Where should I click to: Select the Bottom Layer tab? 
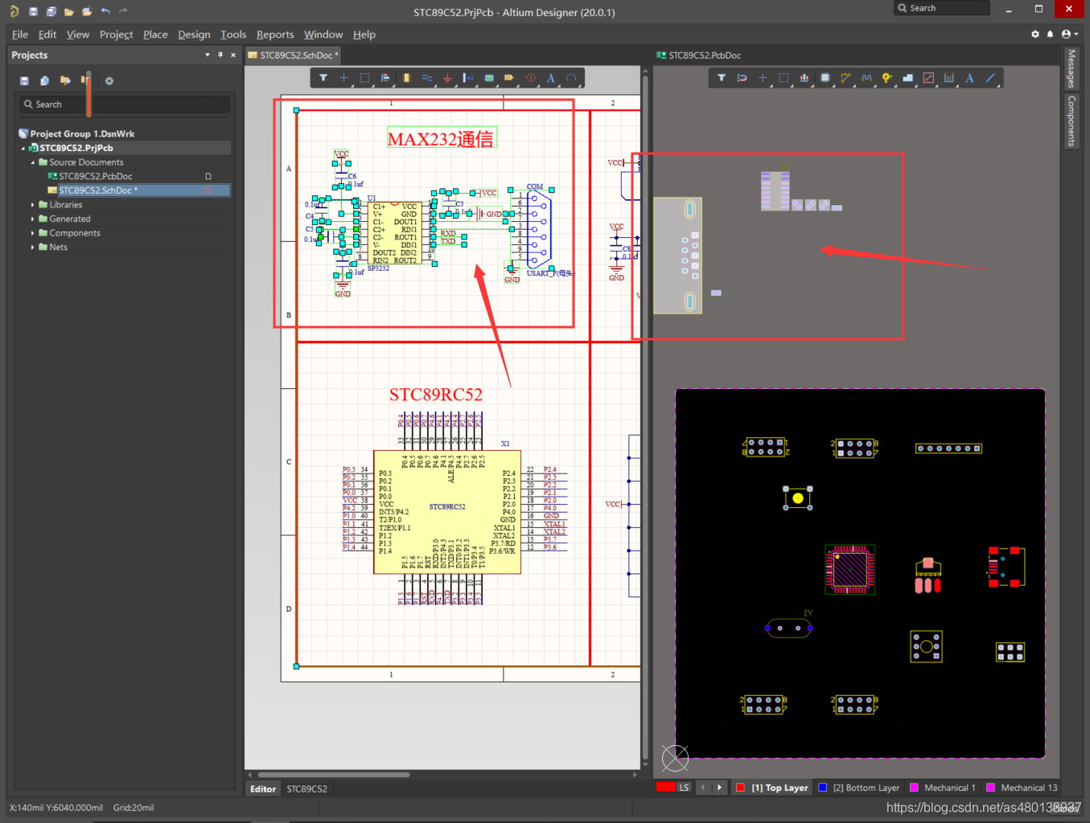858,788
